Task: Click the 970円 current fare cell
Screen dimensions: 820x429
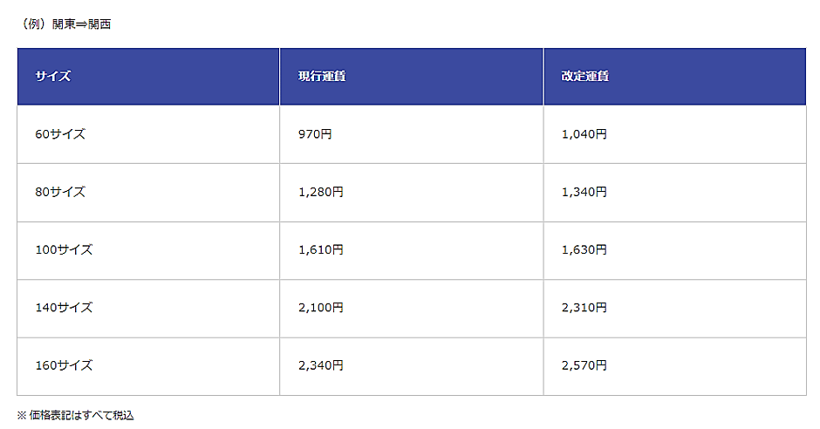Action: point(315,134)
